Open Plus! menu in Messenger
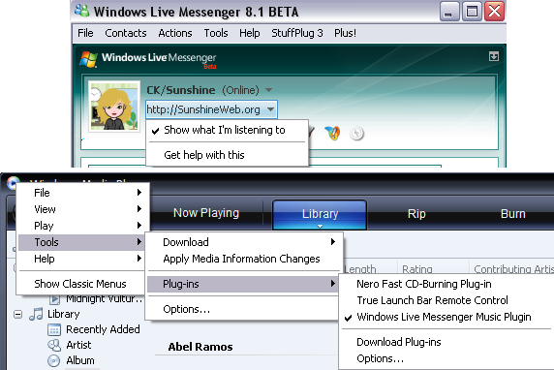This screenshot has width=554, height=370. (x=345, y=33)
